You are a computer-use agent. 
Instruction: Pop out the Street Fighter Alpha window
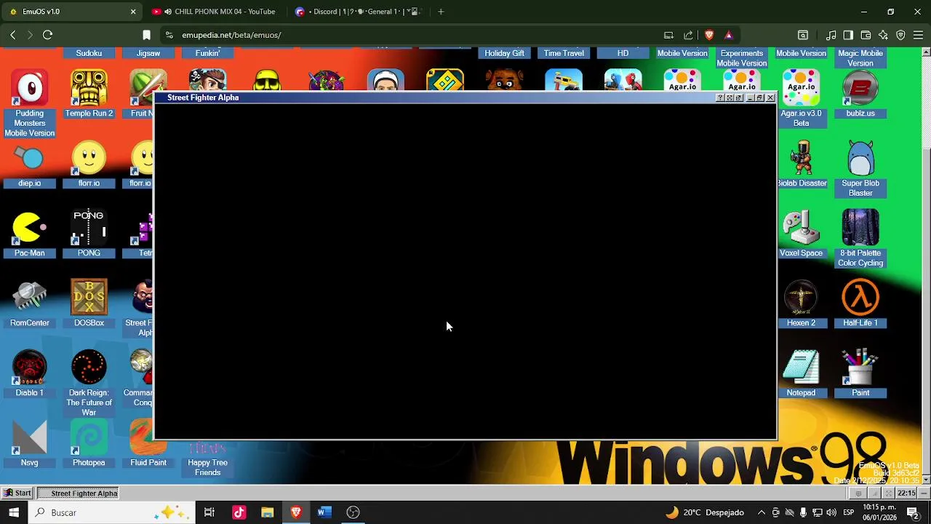point(739,98)
